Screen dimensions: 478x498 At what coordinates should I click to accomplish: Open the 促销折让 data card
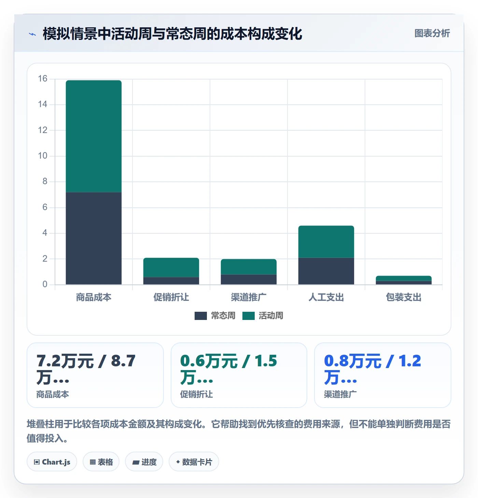pyautogui.click(x=239, y=375)
